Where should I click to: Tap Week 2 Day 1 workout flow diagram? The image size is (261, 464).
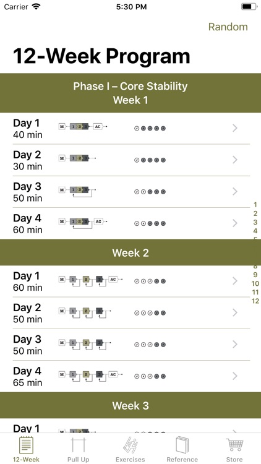coord(90,281)
